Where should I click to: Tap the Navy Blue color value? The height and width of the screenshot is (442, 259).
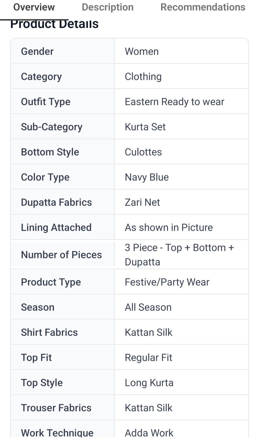147,177
